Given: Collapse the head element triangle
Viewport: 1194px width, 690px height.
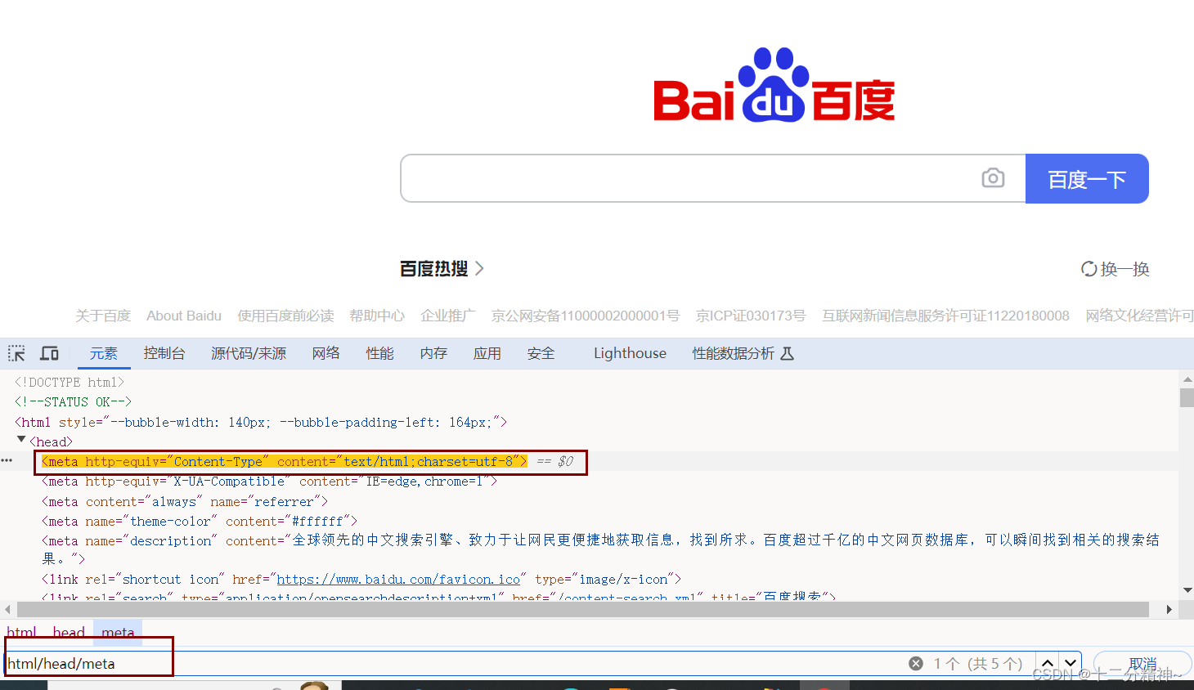Looking at the screenshot, I should pos(21,440).
